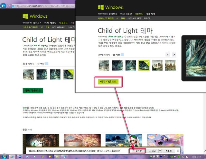Dismiss the download notification bar with X

[x=178, y=151]
